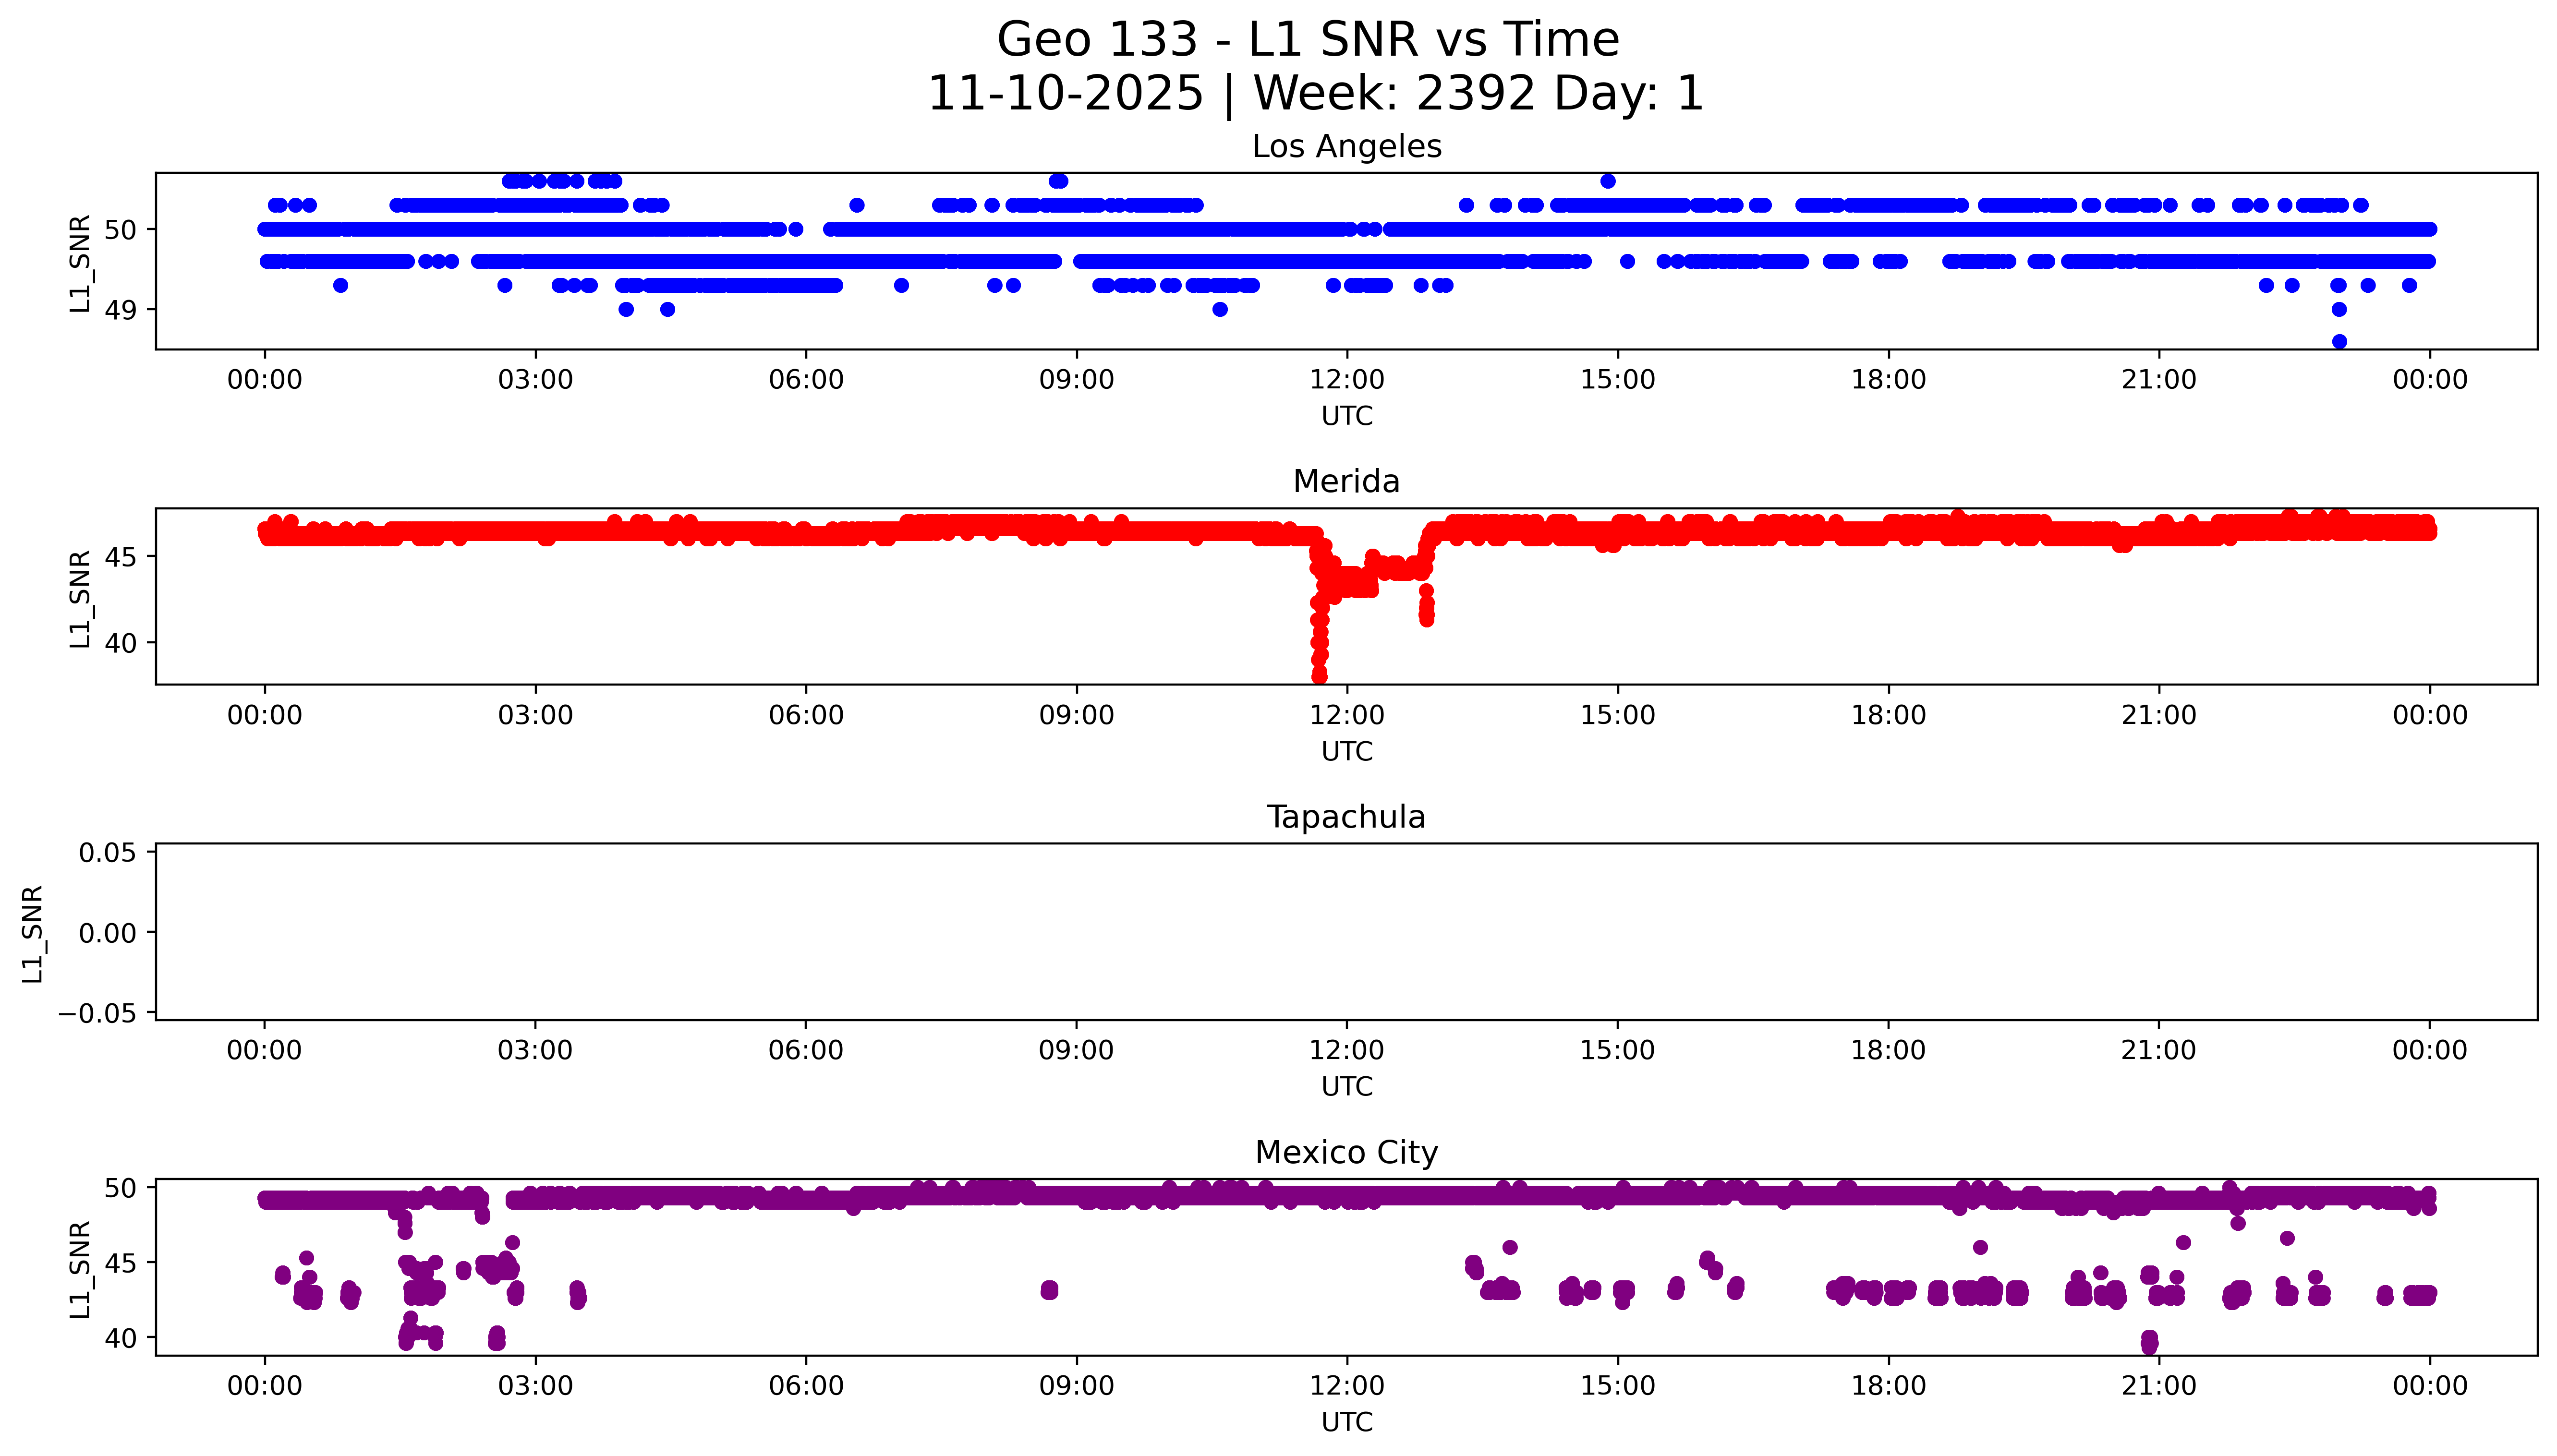Click the 'Merida' subplot title

pyautogui.click(x=1346, y=481)
